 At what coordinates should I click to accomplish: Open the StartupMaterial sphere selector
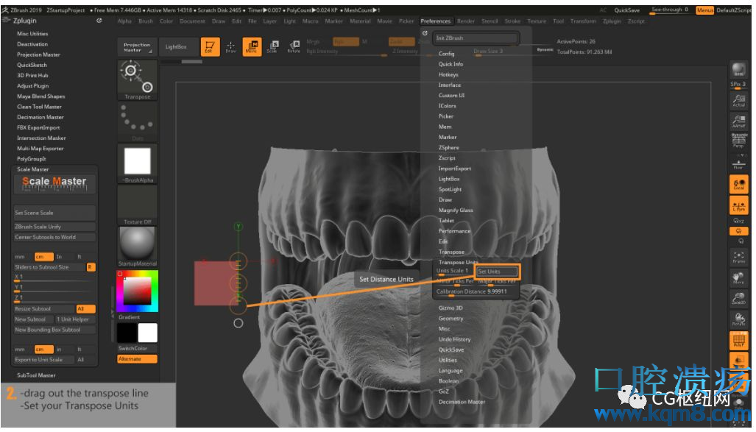tap(138, 247)
